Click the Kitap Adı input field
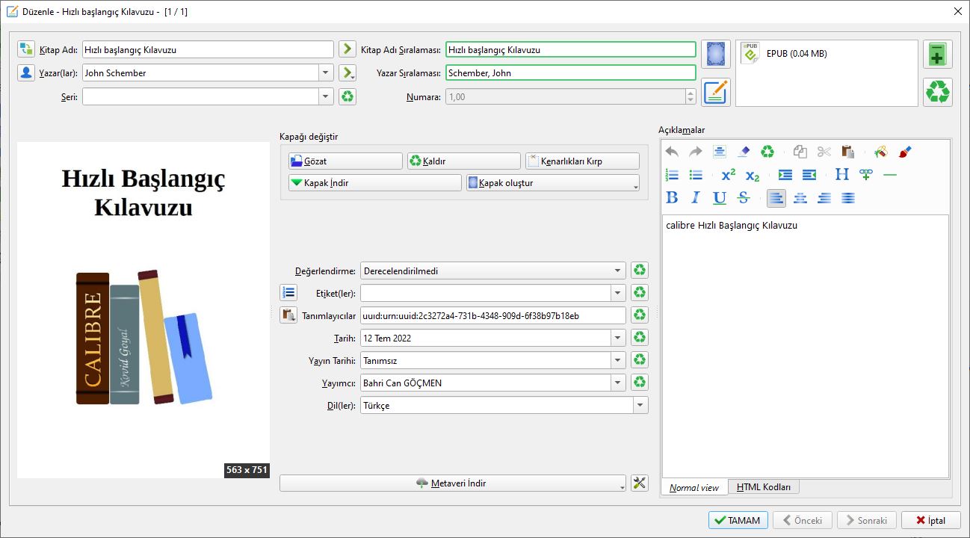This screenshot has height=538, width=970. tap(208, 49)
